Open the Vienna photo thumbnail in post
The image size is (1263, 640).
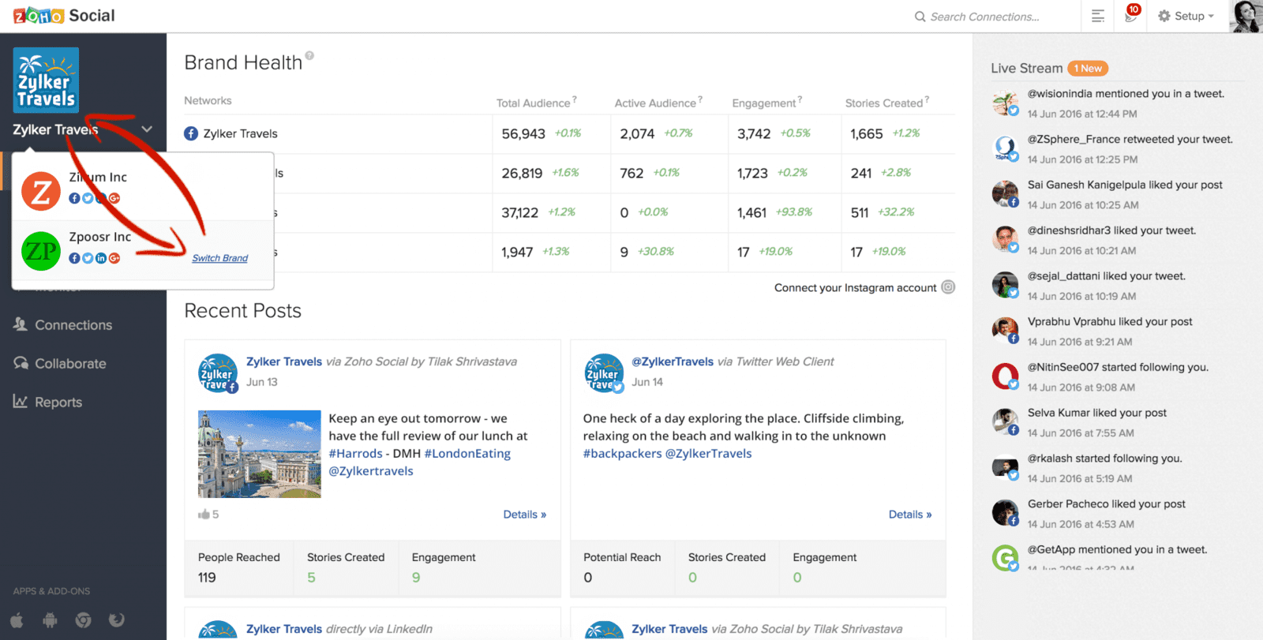coord(260,454)
